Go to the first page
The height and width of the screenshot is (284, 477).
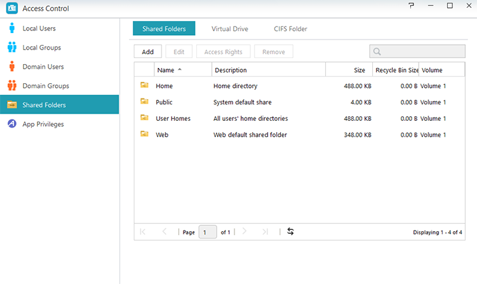142,232
